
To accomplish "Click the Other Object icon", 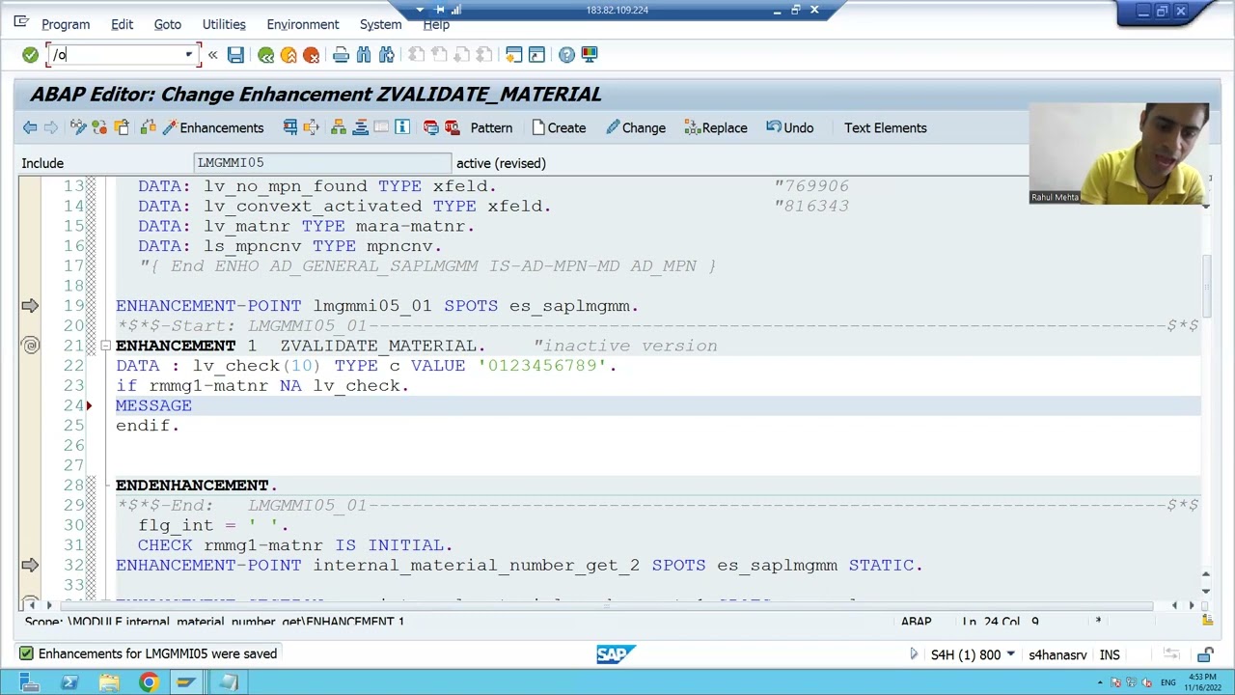I will pos(122,127).
